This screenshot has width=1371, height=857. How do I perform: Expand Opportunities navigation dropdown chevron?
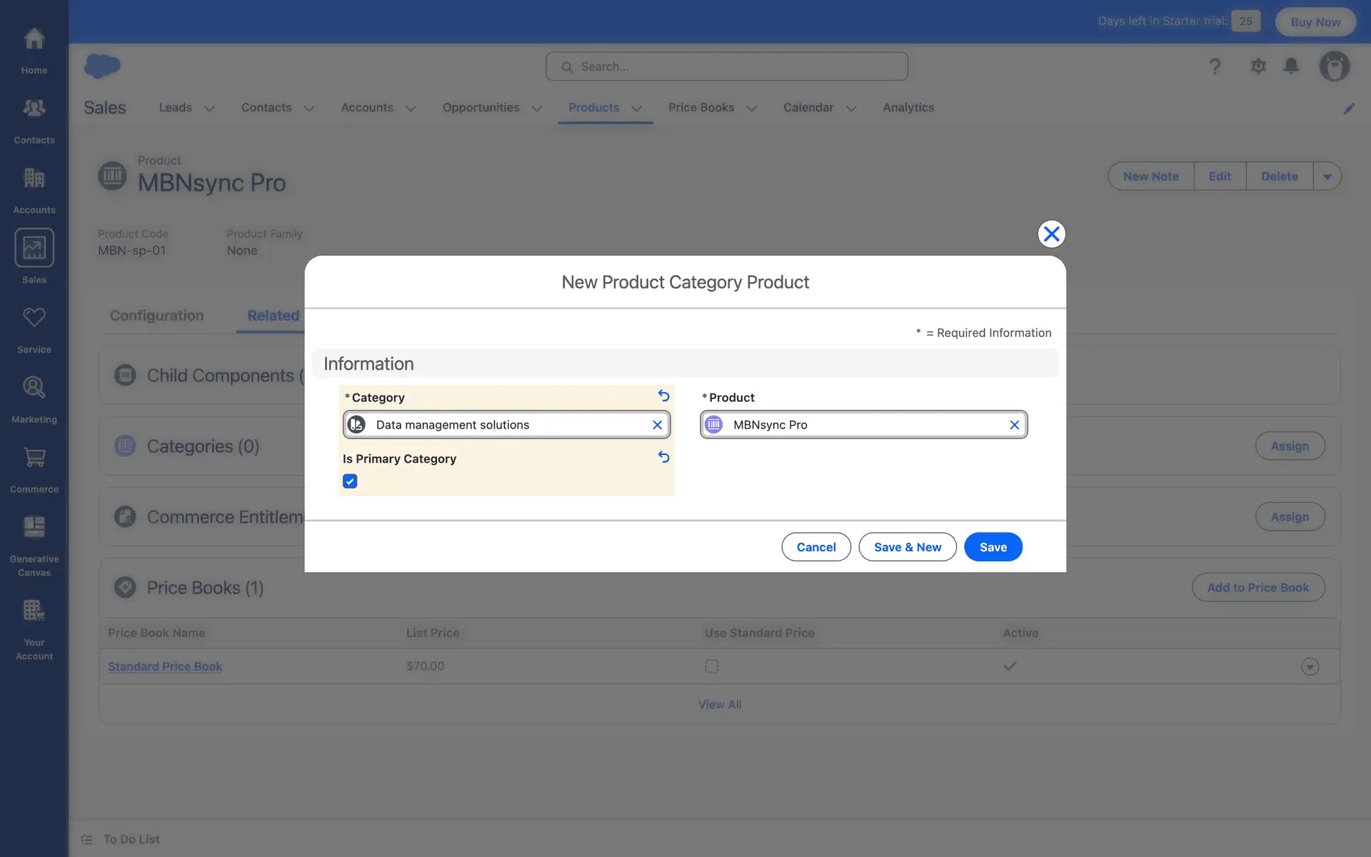pyautogui.click(x=537, y=109)
